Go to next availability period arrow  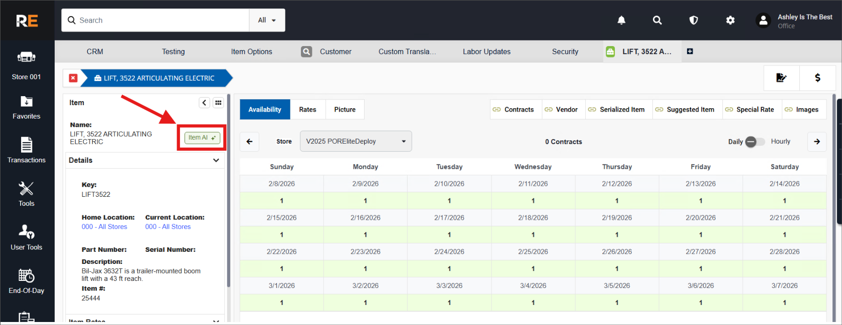coord(817,142)
